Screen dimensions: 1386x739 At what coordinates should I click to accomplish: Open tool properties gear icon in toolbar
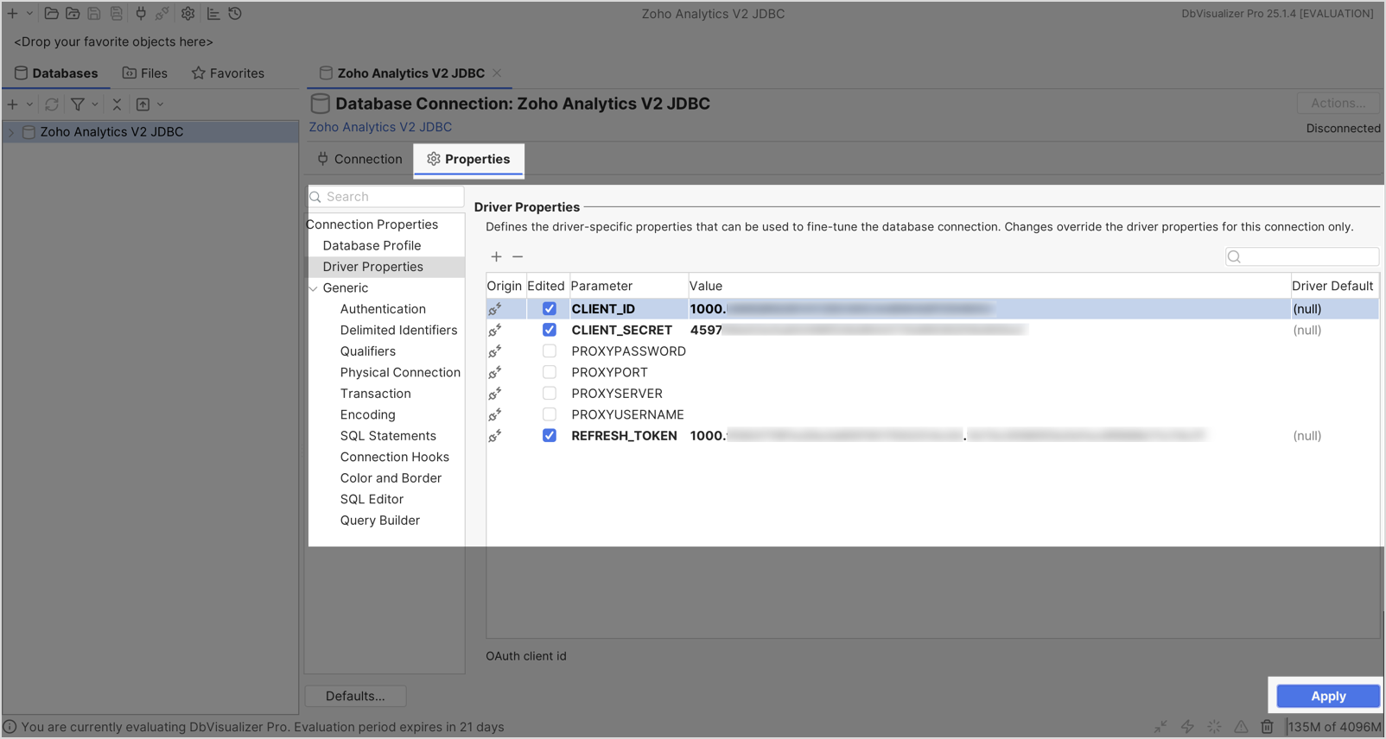[x=188, y=14]
